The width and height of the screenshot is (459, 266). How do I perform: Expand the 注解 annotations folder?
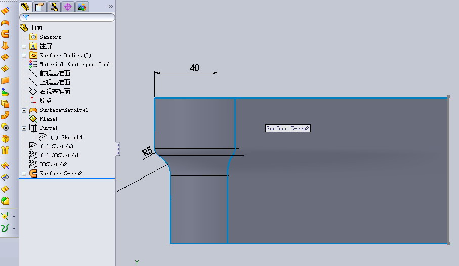point(24,47)
